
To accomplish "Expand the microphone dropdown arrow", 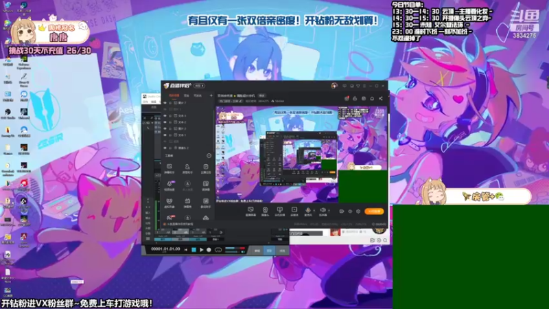I will (314, 211).
